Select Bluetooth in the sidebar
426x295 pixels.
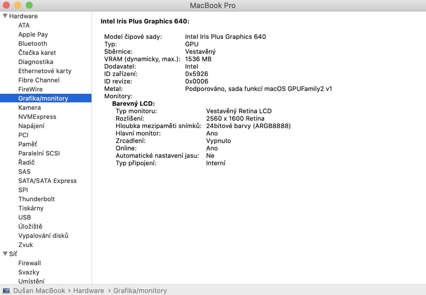click(x=33, y=43)
